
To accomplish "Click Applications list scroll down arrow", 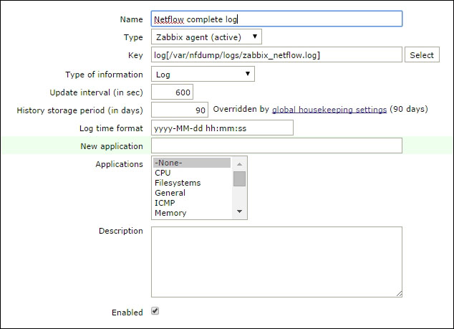I will (240, 212).
